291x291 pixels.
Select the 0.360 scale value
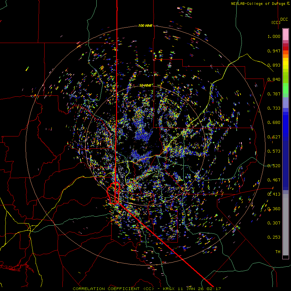click(274, 209)
